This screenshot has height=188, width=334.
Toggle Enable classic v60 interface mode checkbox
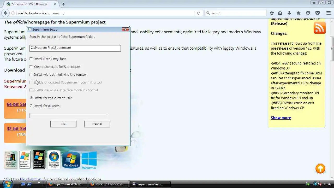(x=31, y=90)
